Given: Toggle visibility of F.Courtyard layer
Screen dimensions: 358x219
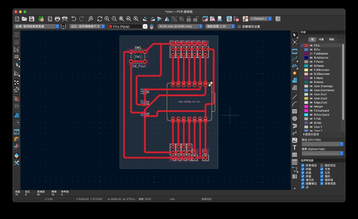Looking at the screenshot, I should tap(311, 111).
